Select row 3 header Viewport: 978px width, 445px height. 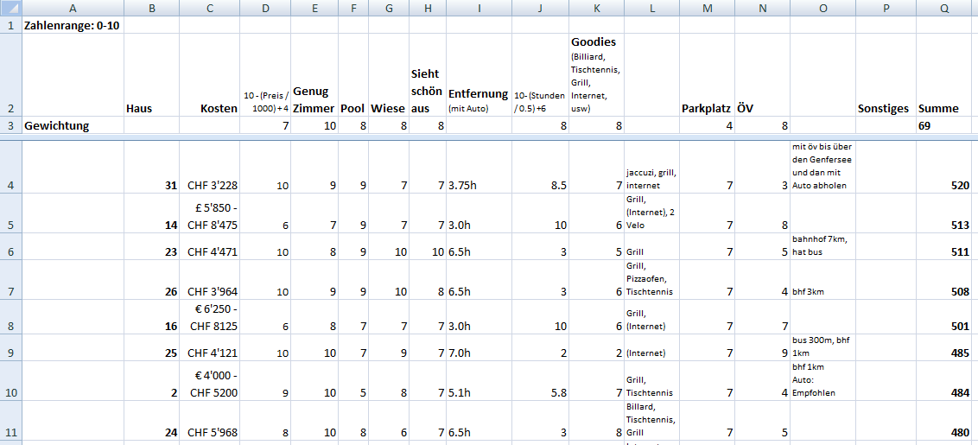pos(10,125)
